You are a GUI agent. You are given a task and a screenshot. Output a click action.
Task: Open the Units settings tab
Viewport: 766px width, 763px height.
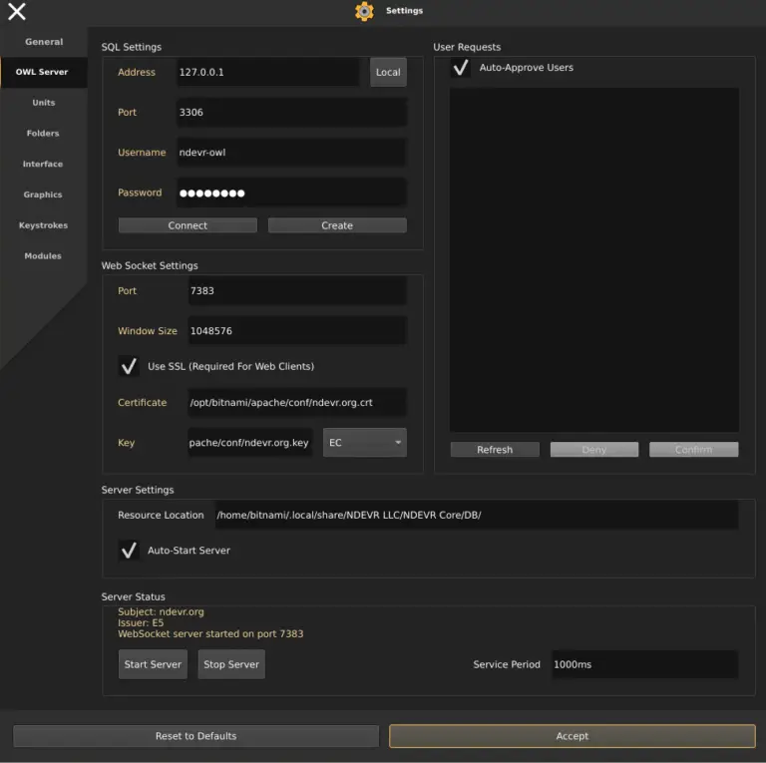coord(44,103)
